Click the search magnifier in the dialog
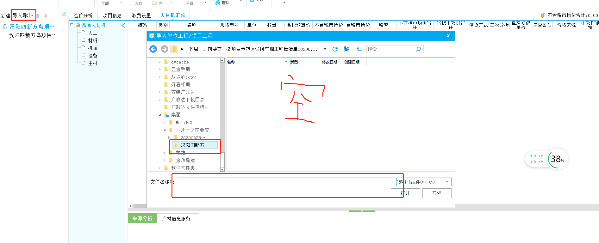This screenshot has width=599, height=243. 418,49
